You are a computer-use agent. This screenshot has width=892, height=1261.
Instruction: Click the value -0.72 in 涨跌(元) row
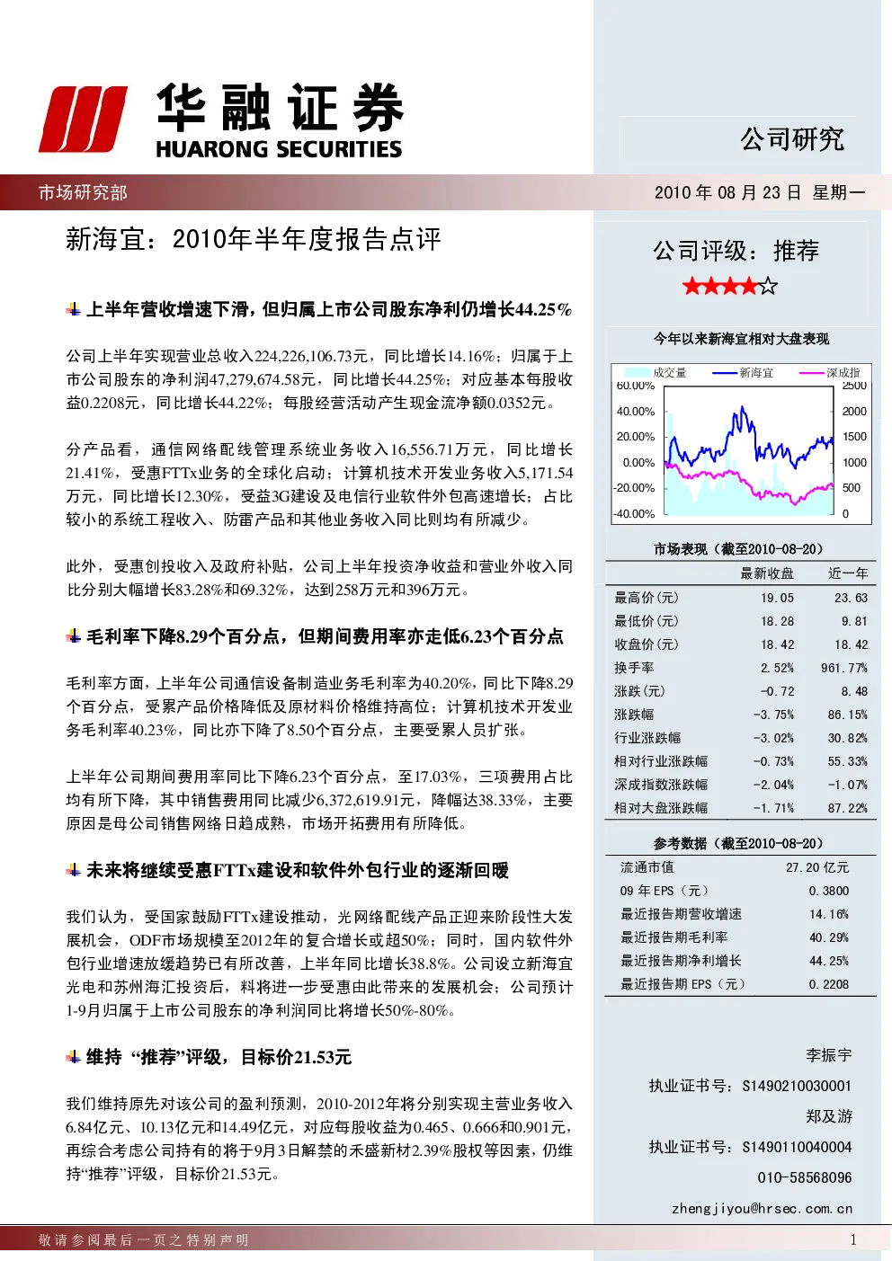pos(777,691)
